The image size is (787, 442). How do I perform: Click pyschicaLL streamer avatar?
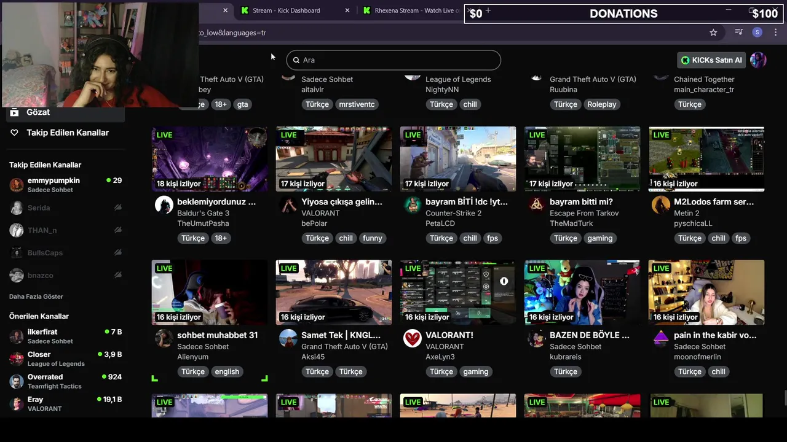(x=660, y=204)
